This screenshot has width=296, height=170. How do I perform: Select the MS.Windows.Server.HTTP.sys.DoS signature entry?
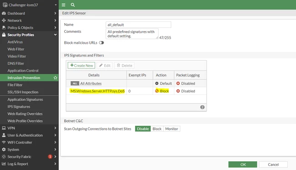pyautogui.click(x=98, y=91)
